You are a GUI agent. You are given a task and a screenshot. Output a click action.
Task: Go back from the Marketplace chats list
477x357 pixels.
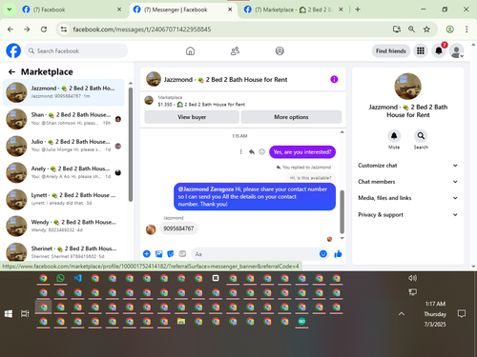(11, 72)
